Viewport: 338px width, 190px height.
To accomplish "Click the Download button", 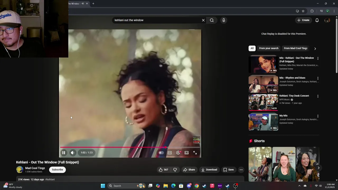I will [209, 170].
